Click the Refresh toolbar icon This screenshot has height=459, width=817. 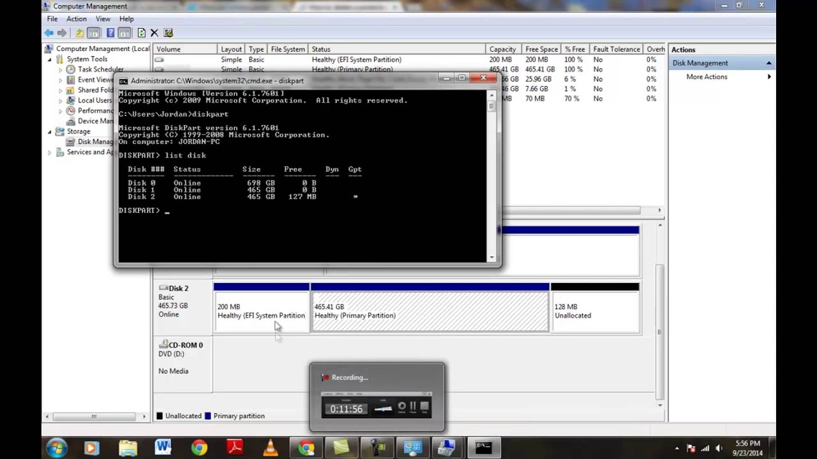pyautogui.click(x=142, y=33)
